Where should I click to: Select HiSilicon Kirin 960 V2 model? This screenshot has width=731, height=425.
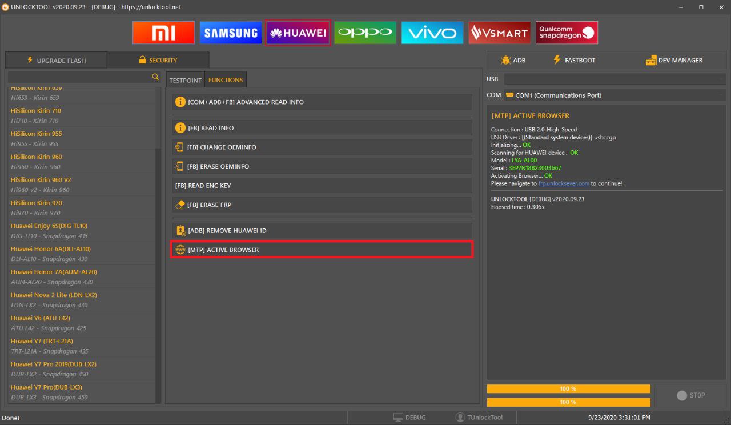81,185
